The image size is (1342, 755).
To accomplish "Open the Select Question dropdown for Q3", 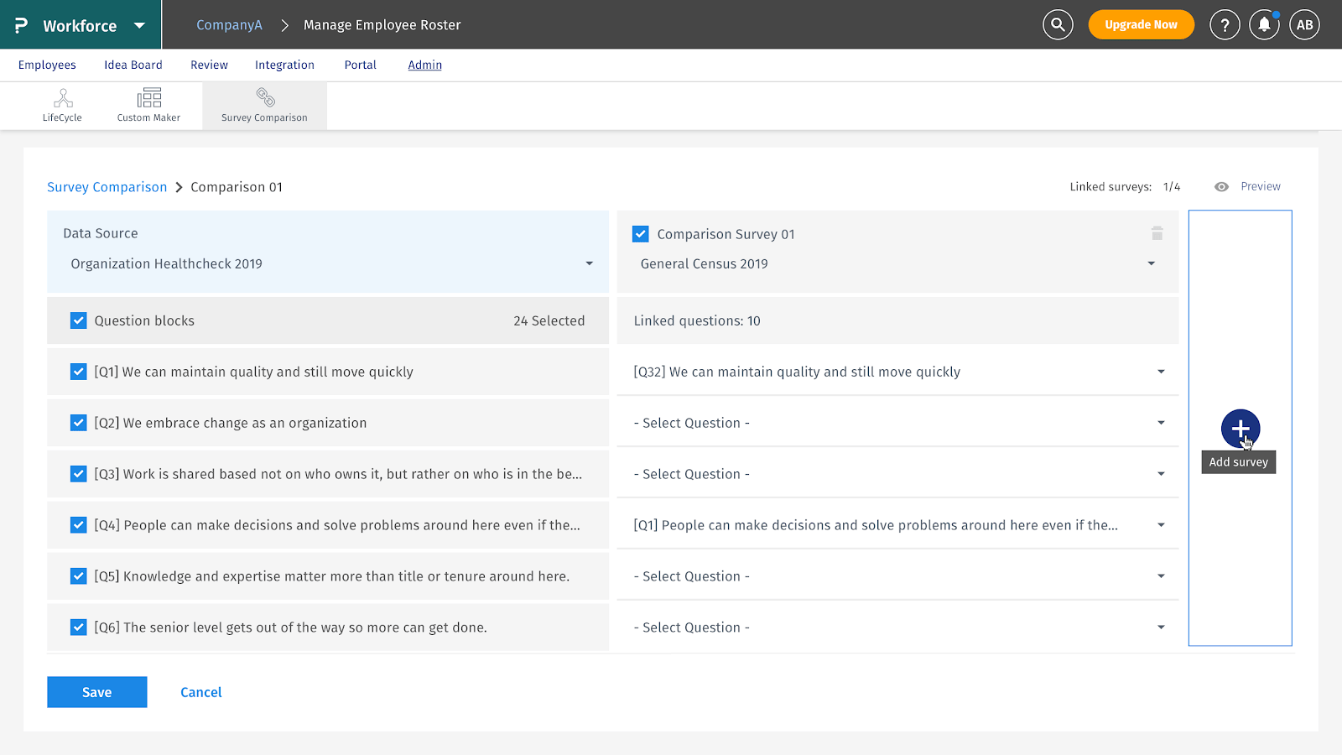I will (1161, 474).
